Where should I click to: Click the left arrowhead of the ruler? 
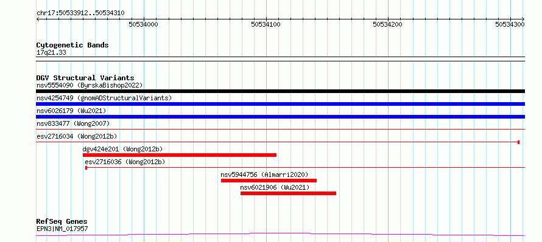coord(38,19)
